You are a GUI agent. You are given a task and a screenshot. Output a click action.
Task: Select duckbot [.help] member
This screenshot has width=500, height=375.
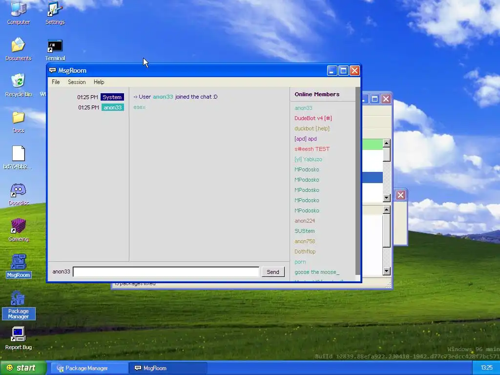312,128
